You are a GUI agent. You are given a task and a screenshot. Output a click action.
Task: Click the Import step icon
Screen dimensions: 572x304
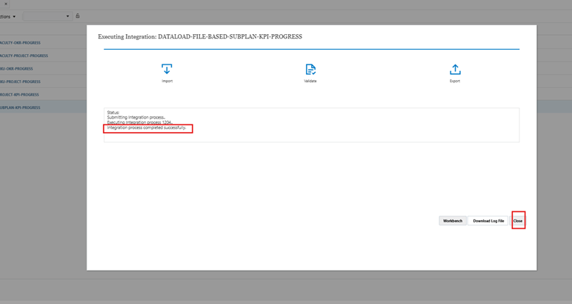(x=167, y=69)
